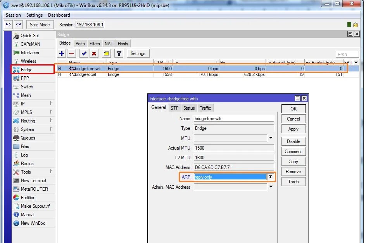366x243 pixels.
Task: Click the Remove button
Action: coord(293,172)
